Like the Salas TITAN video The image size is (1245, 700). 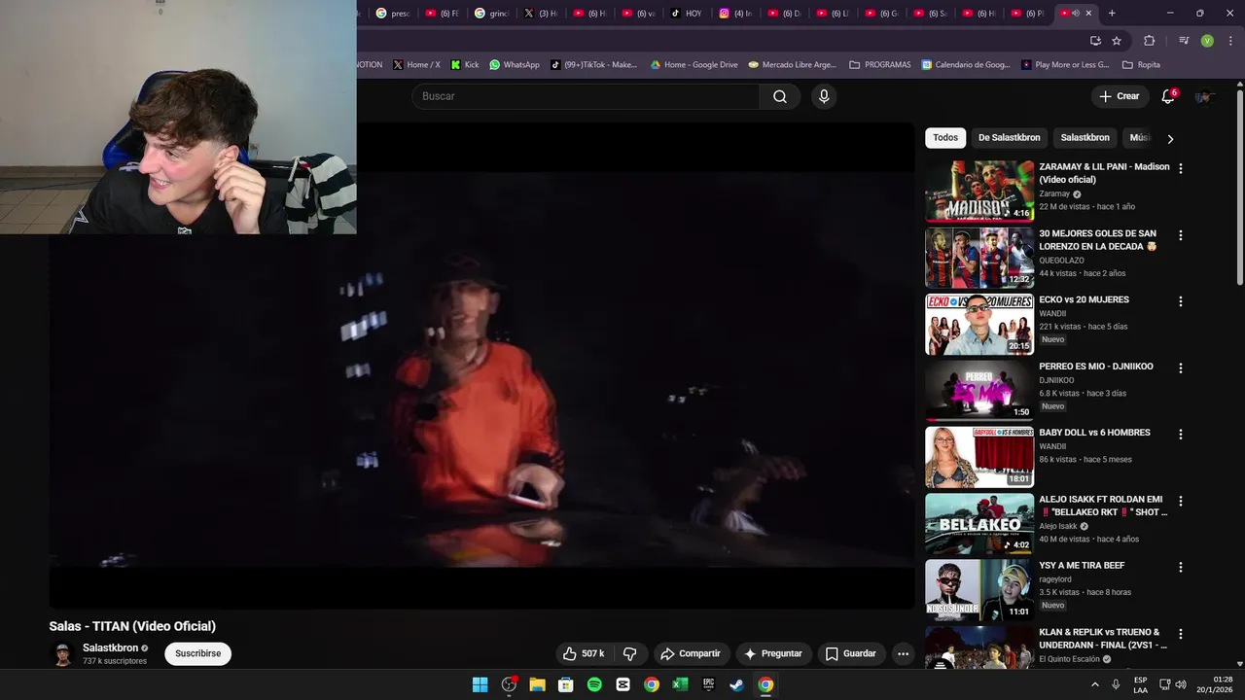click(x=584, y=653)
